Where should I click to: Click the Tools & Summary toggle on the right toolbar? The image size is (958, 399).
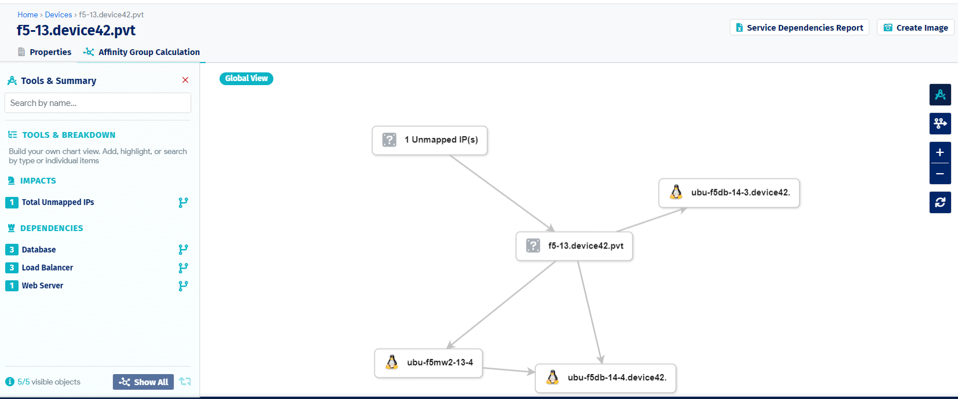[x=940, y=94]
